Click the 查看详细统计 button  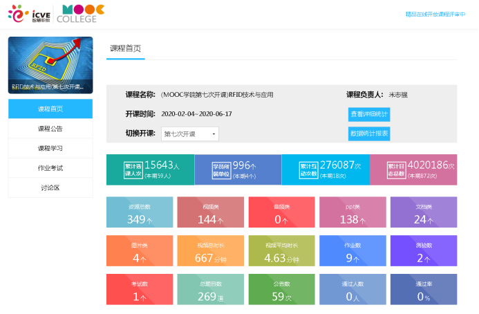[x=369, y=114]
